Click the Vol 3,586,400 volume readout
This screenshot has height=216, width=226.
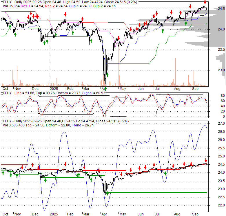tap(14, 125)
